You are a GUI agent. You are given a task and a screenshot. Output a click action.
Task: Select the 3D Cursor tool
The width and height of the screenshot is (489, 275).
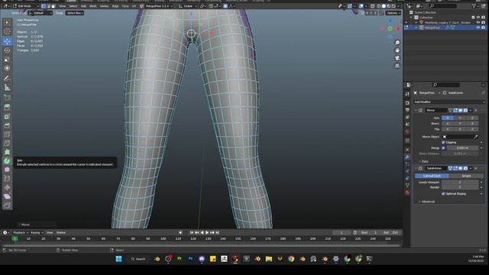point(7,31)
